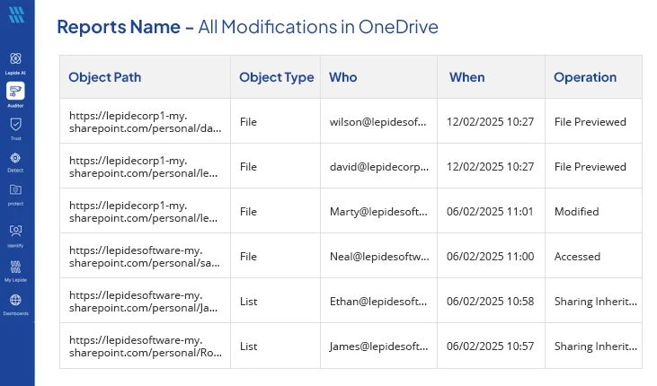The image size is (657, 386).
Task: Click List type in Ethan's row
Action: click(x=248, y=302)
